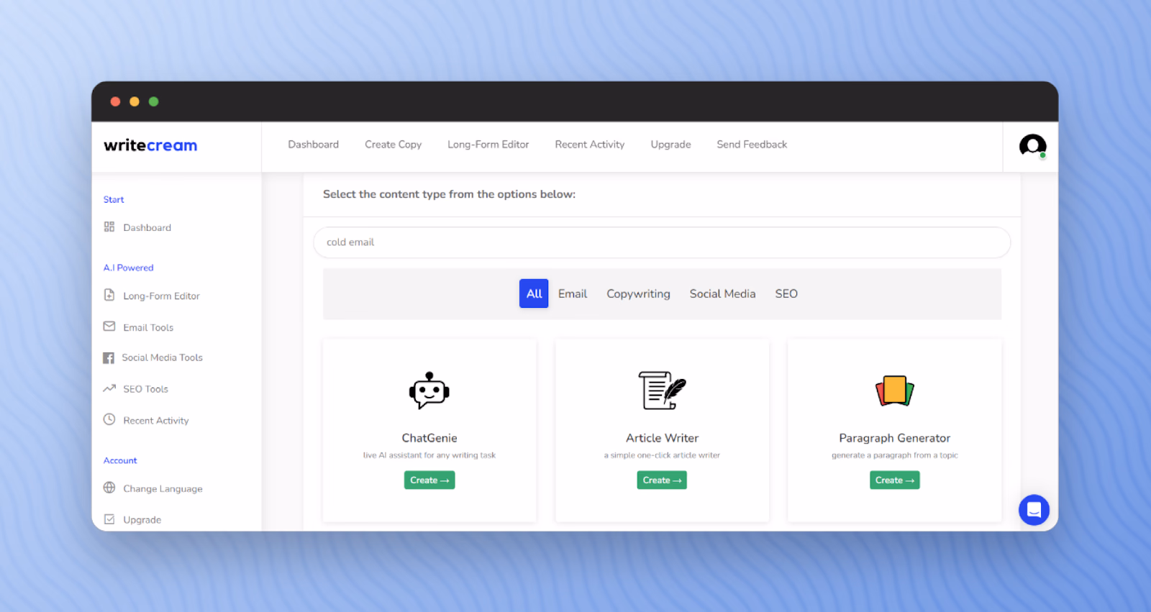Image resolution: width=1151 pixels, height=612 pixels.
Task: Open Upgrade in the top navigation
Action: click(x=670, y=145)
